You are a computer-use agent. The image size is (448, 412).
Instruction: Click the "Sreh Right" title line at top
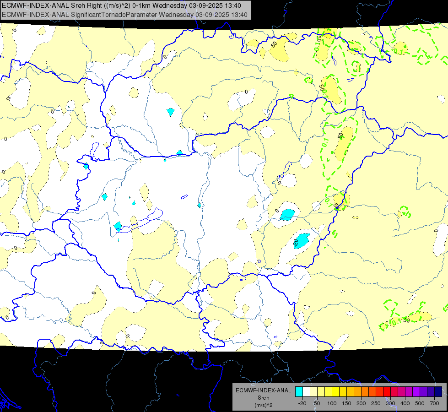point(121,5)
